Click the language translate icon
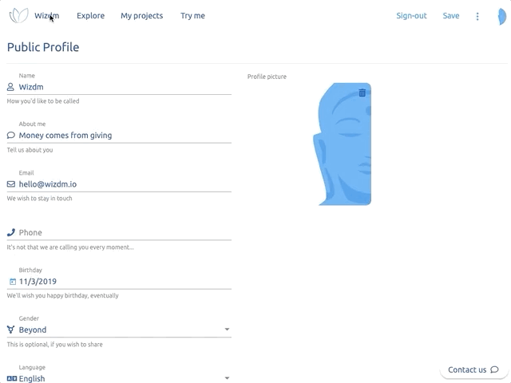This screenshot has width=511, height=383. coord(12,378)
